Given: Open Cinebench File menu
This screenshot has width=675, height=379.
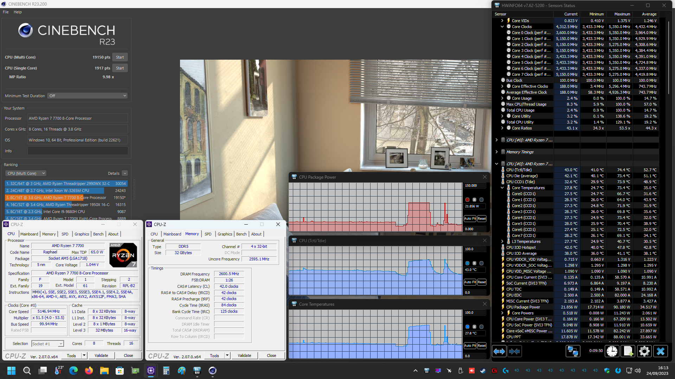Looking at the screenshot, I should pos(6,12).
